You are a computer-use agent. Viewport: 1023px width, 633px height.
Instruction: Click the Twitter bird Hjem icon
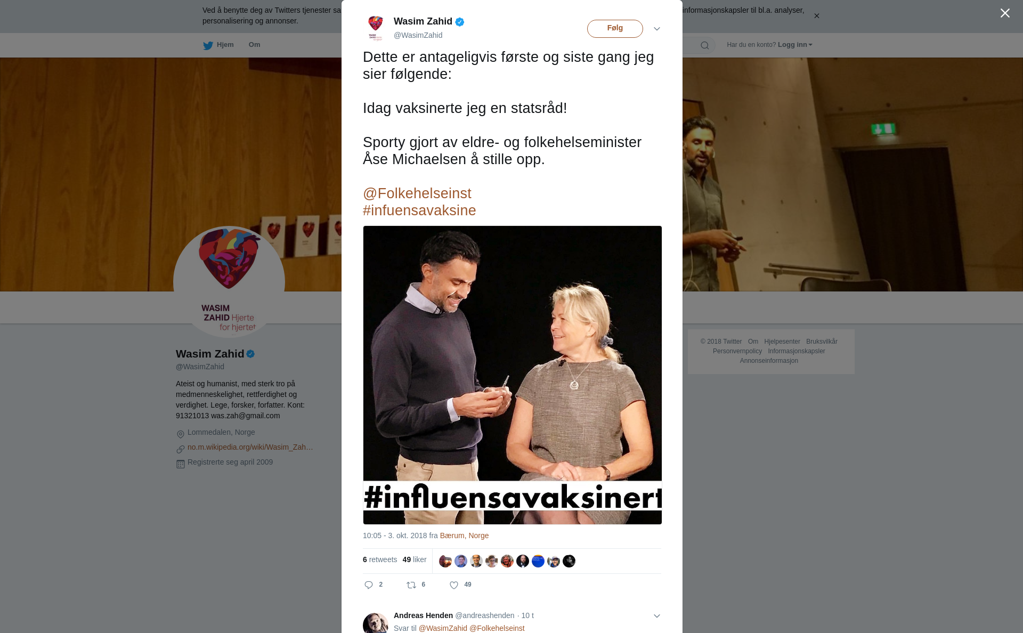pos(208,45)
